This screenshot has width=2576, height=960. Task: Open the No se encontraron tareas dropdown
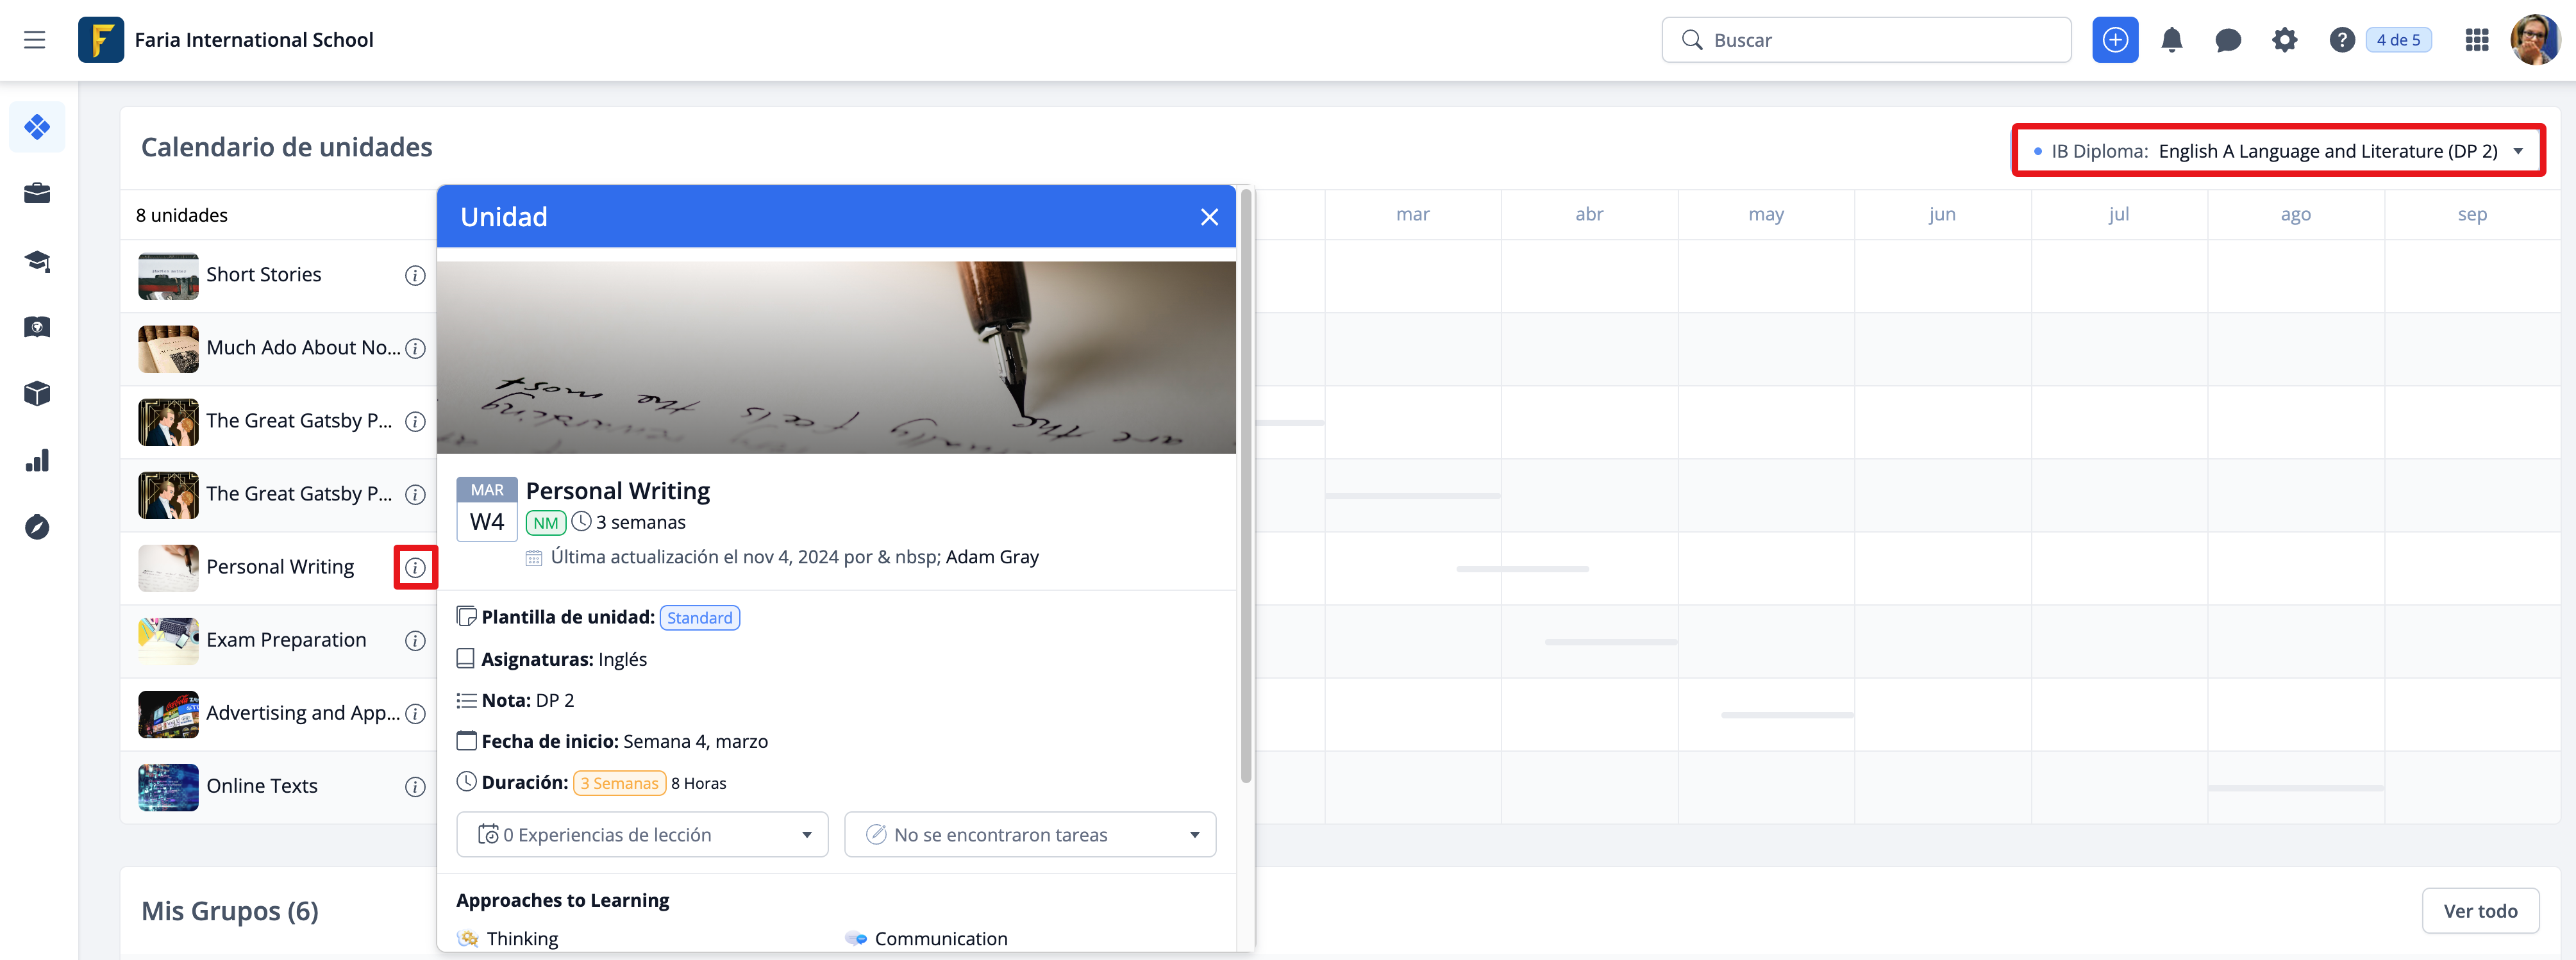1029,835
